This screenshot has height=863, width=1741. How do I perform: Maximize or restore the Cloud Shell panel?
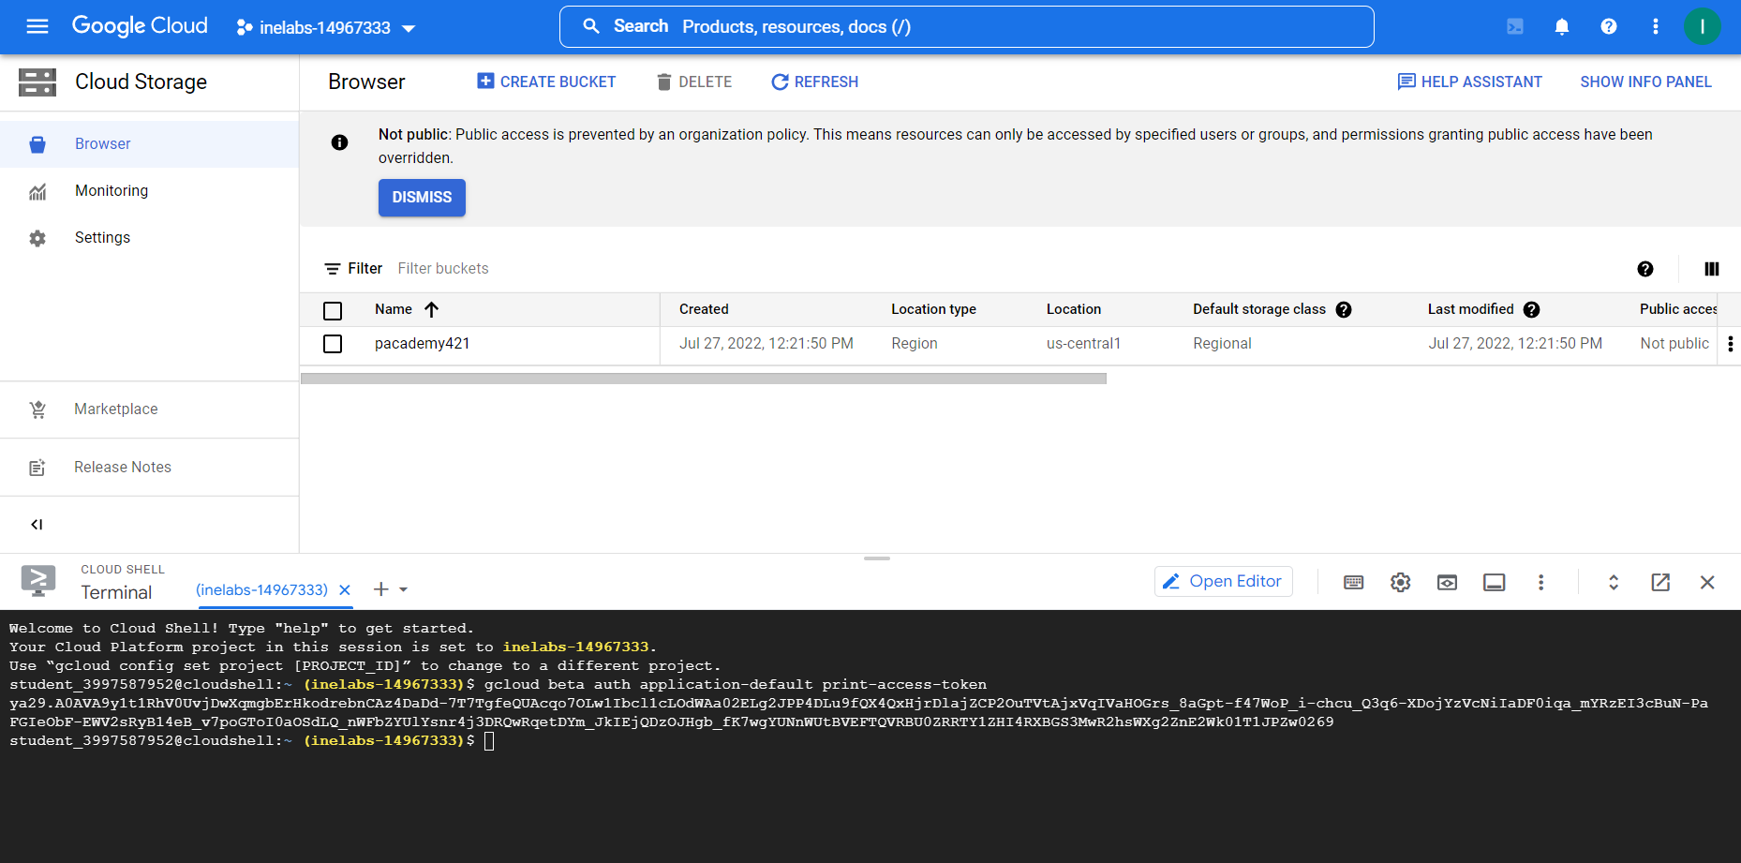tap(1614, 583)
